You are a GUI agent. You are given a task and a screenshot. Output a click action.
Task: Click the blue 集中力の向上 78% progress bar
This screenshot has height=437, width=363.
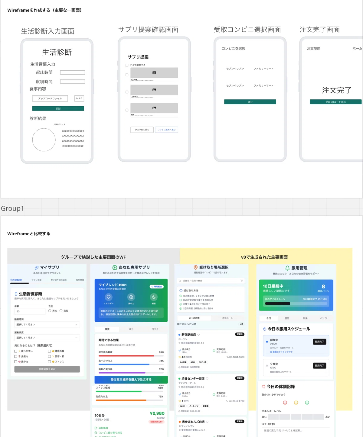point(131,365)
